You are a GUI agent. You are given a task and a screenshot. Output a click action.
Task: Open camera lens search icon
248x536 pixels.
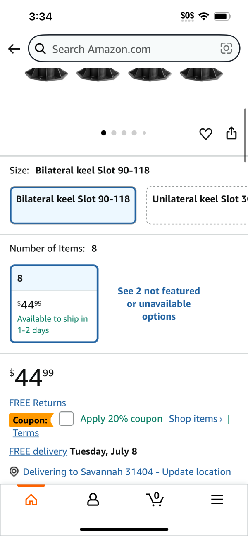click(226, 49)
